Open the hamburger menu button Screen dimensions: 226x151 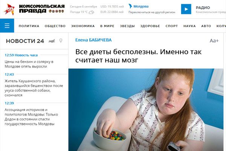tap(7, 26)
